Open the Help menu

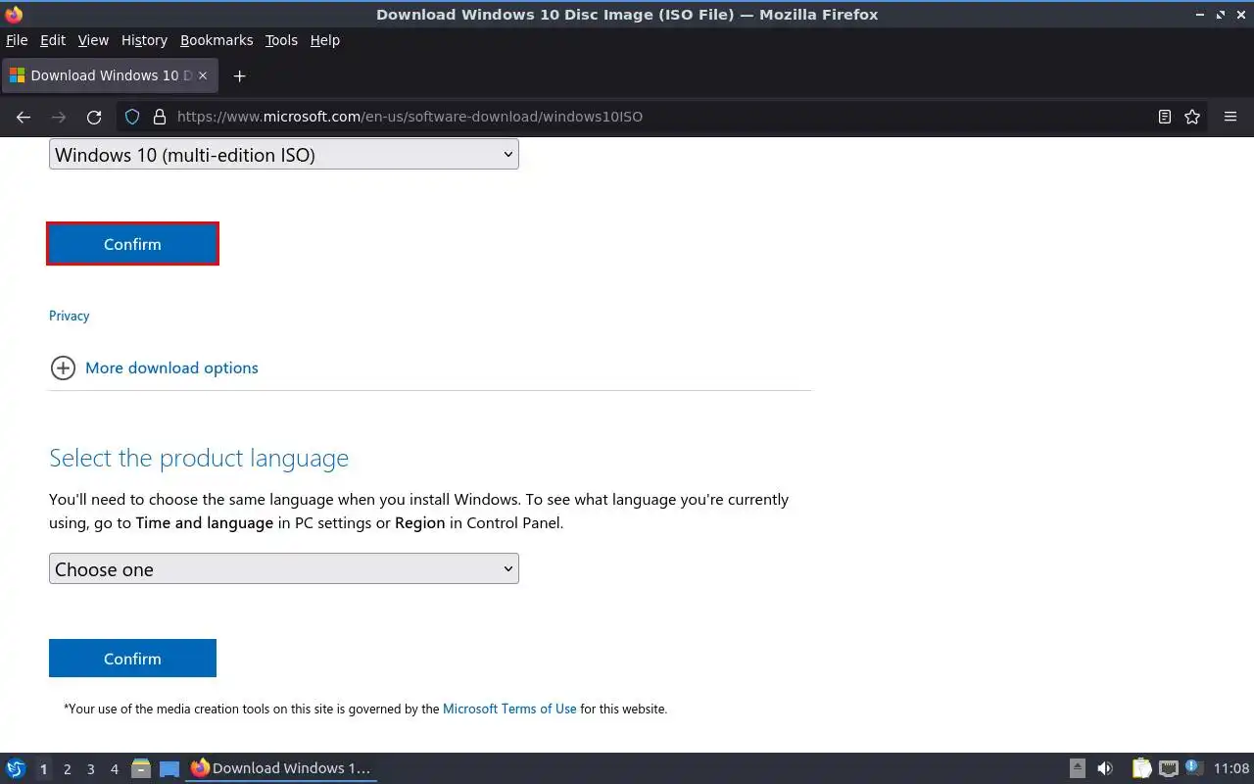click(x=324, y=40)
